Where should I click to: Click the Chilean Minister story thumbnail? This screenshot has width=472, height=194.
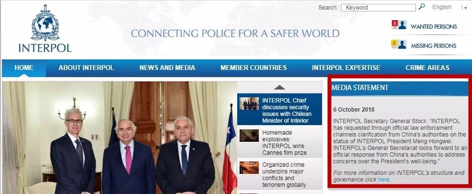click(249, 103)
